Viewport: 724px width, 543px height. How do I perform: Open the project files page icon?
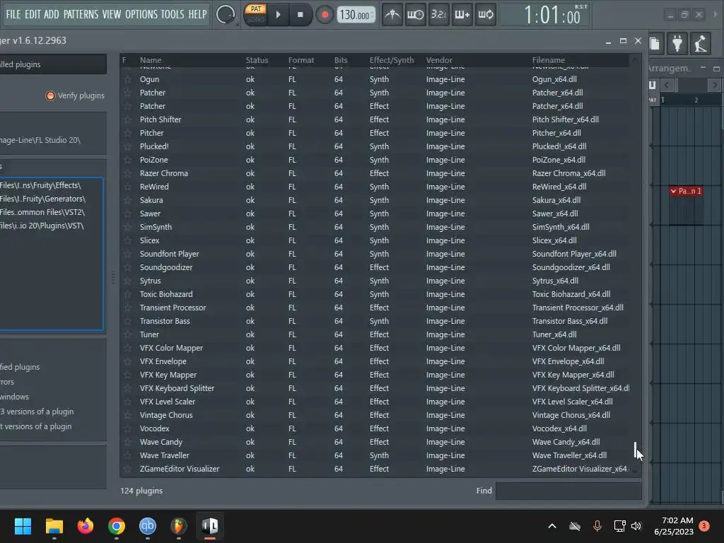654,43
